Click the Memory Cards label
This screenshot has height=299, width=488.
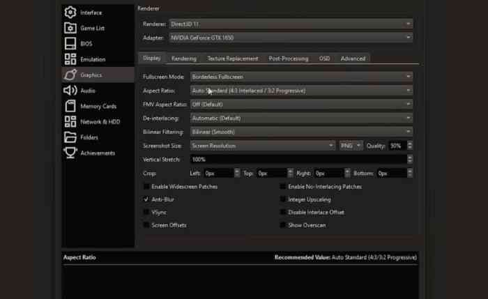[x=98, y=107]
